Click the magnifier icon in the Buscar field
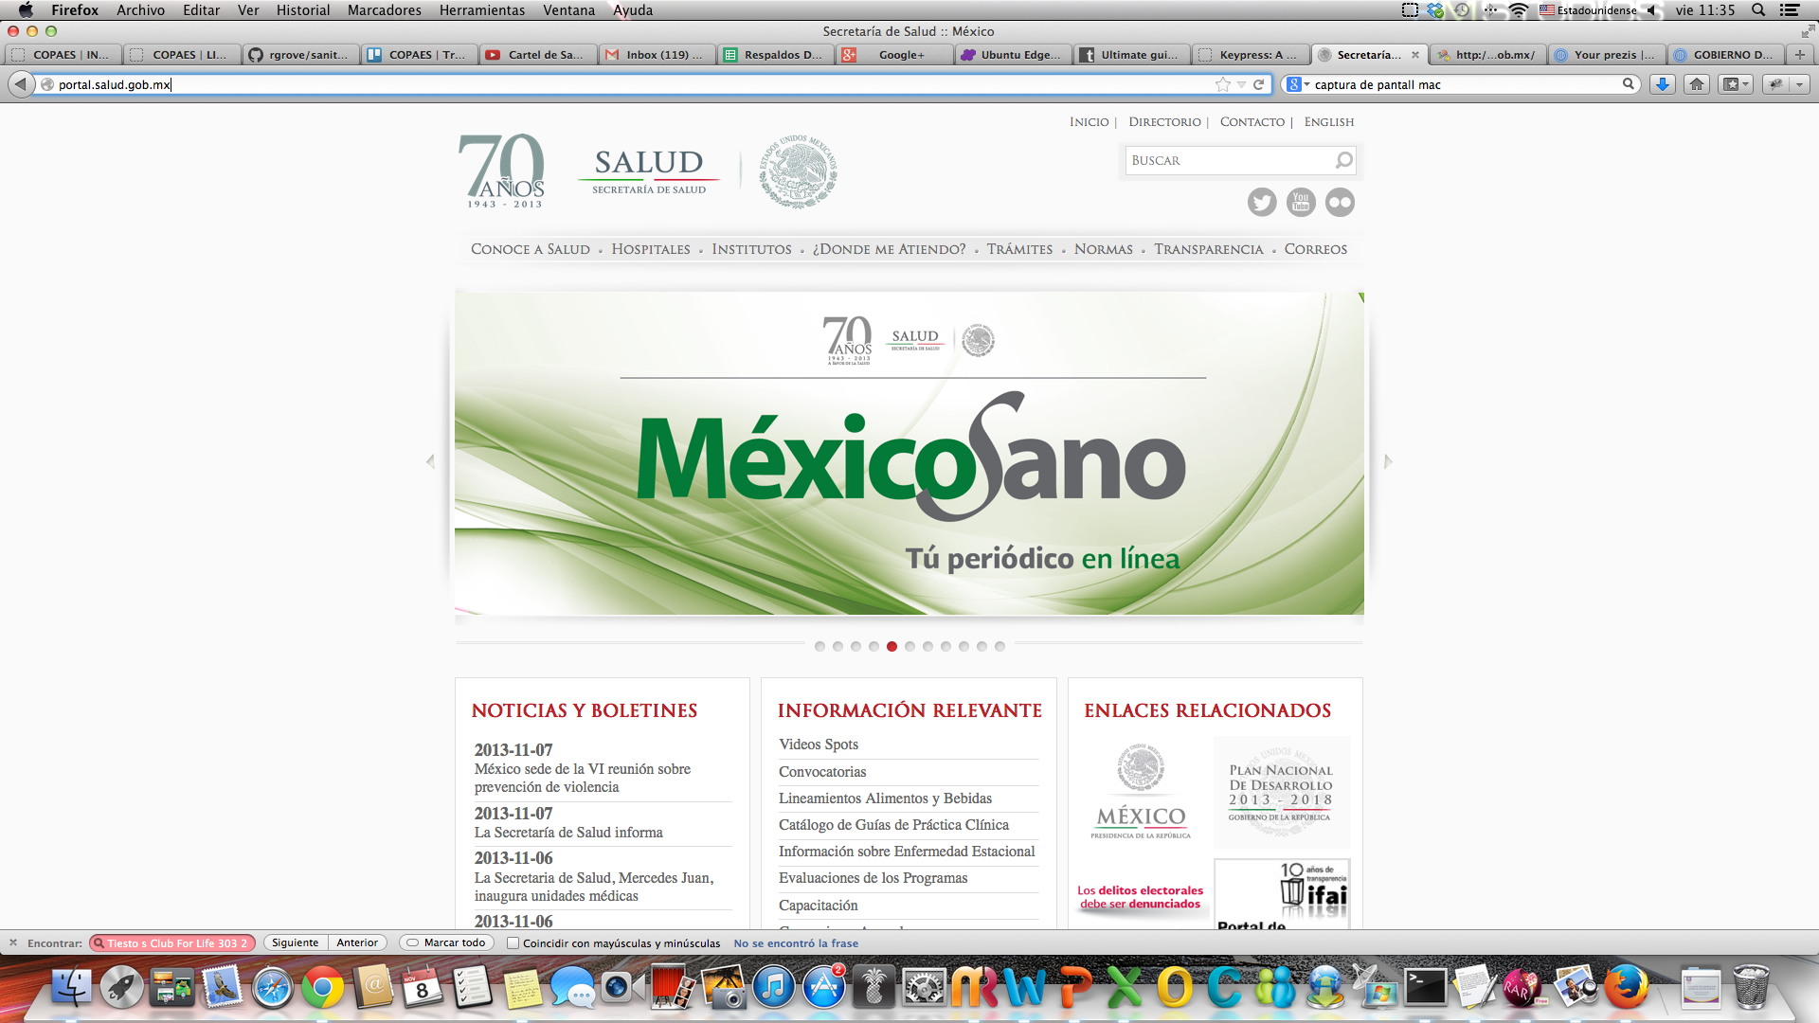Viewport: 1819px width, 1023px height. [x=1343, y=160]
